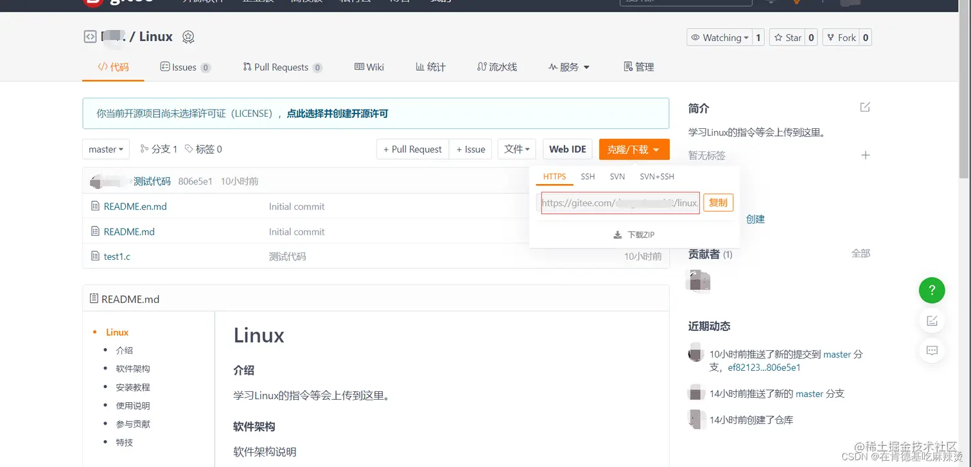Click the file icon beside README.en.md
This screenshot has width=971, height=467.
pyautogui.click(x=95, y=207)
